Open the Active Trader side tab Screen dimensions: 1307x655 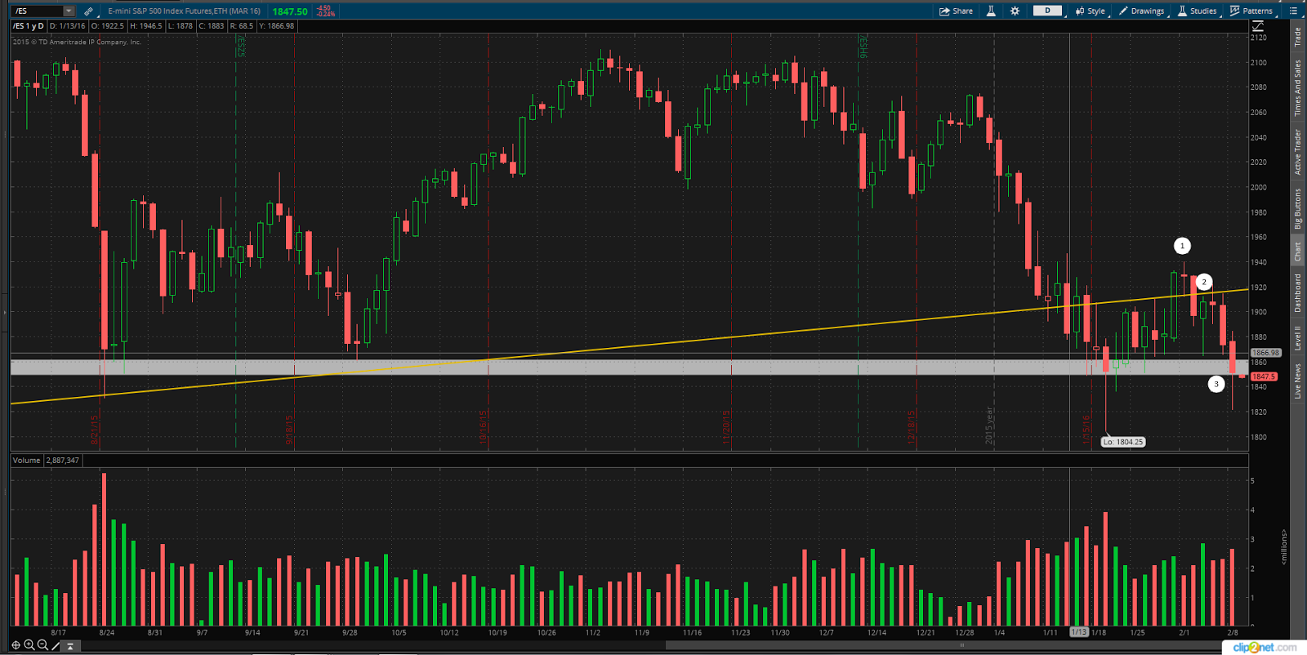click(x=1297, y=152)
